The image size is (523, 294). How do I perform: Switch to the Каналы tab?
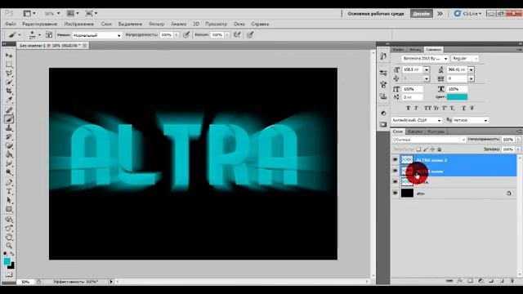tap(415, 131)
